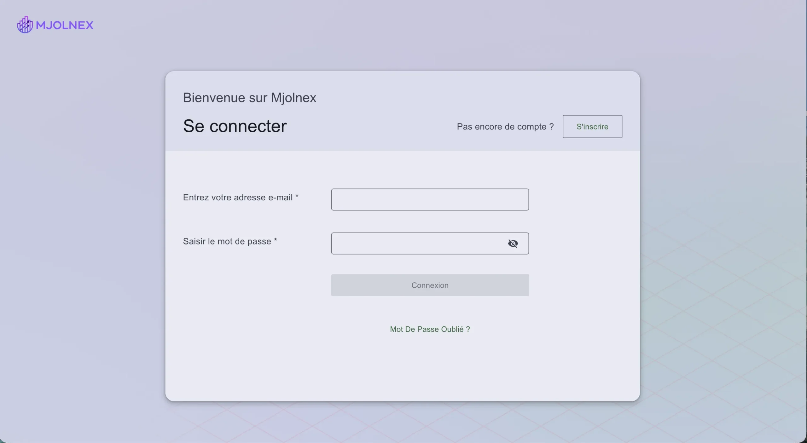Click 'Pas encore de compte ?' text
The width and height of the screenshot is (807, 443).
click(x=505, y=127)
